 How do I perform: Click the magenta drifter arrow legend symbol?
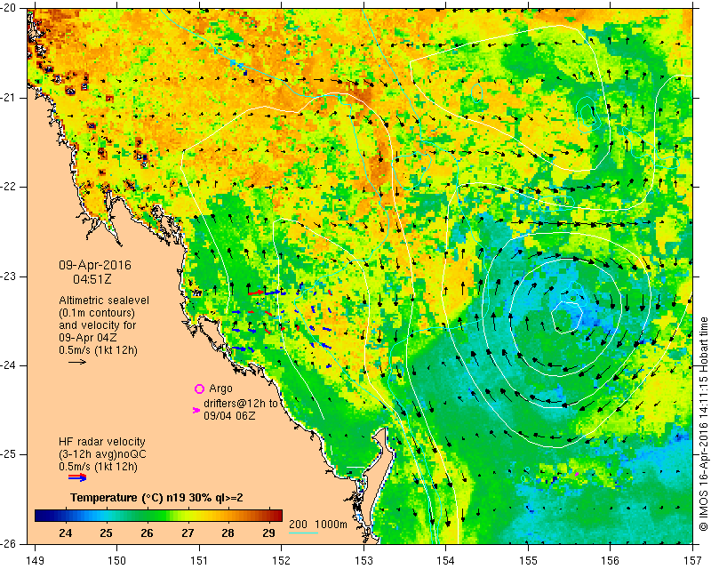click(x=196, y=410)
